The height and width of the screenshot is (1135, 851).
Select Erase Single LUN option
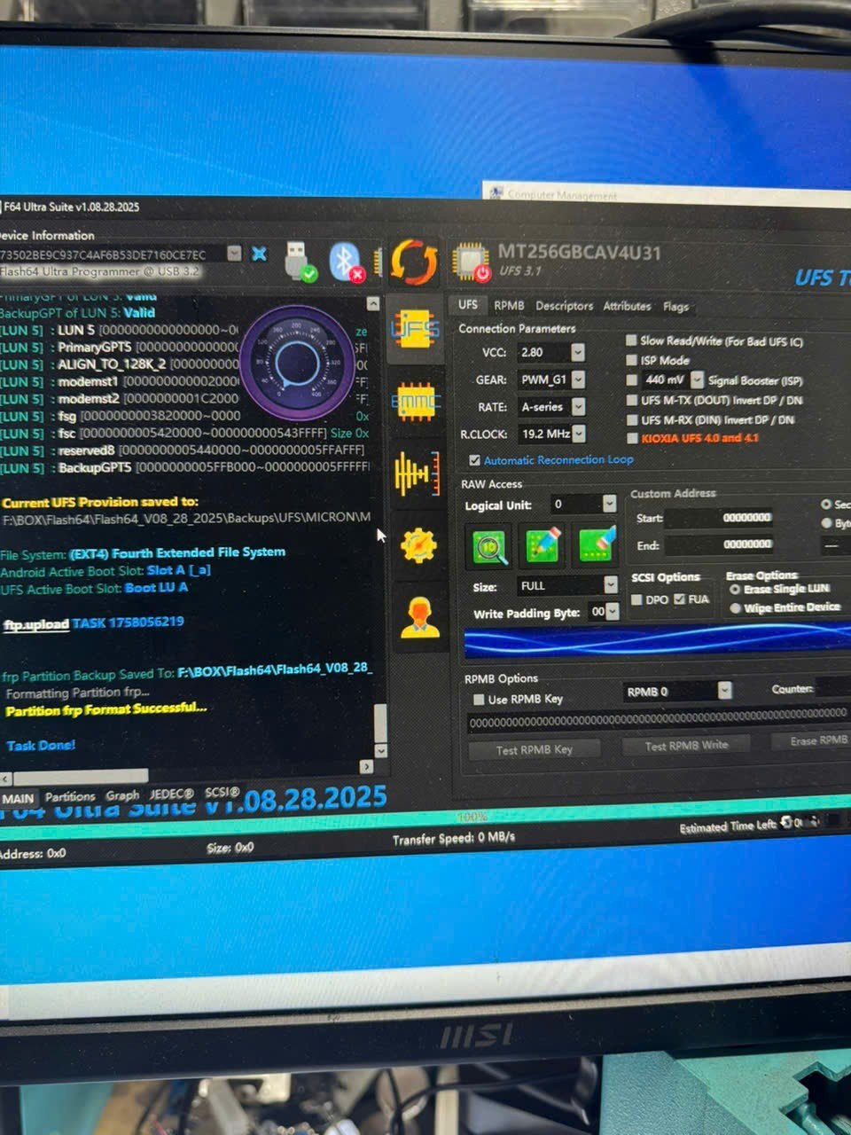pos(735,589)
